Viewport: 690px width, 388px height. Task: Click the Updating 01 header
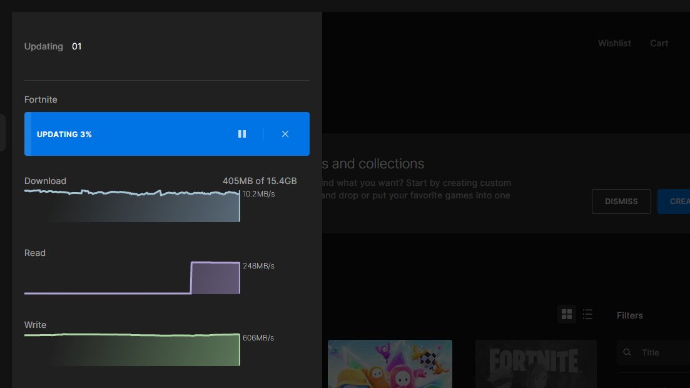[x=53, y=46]
